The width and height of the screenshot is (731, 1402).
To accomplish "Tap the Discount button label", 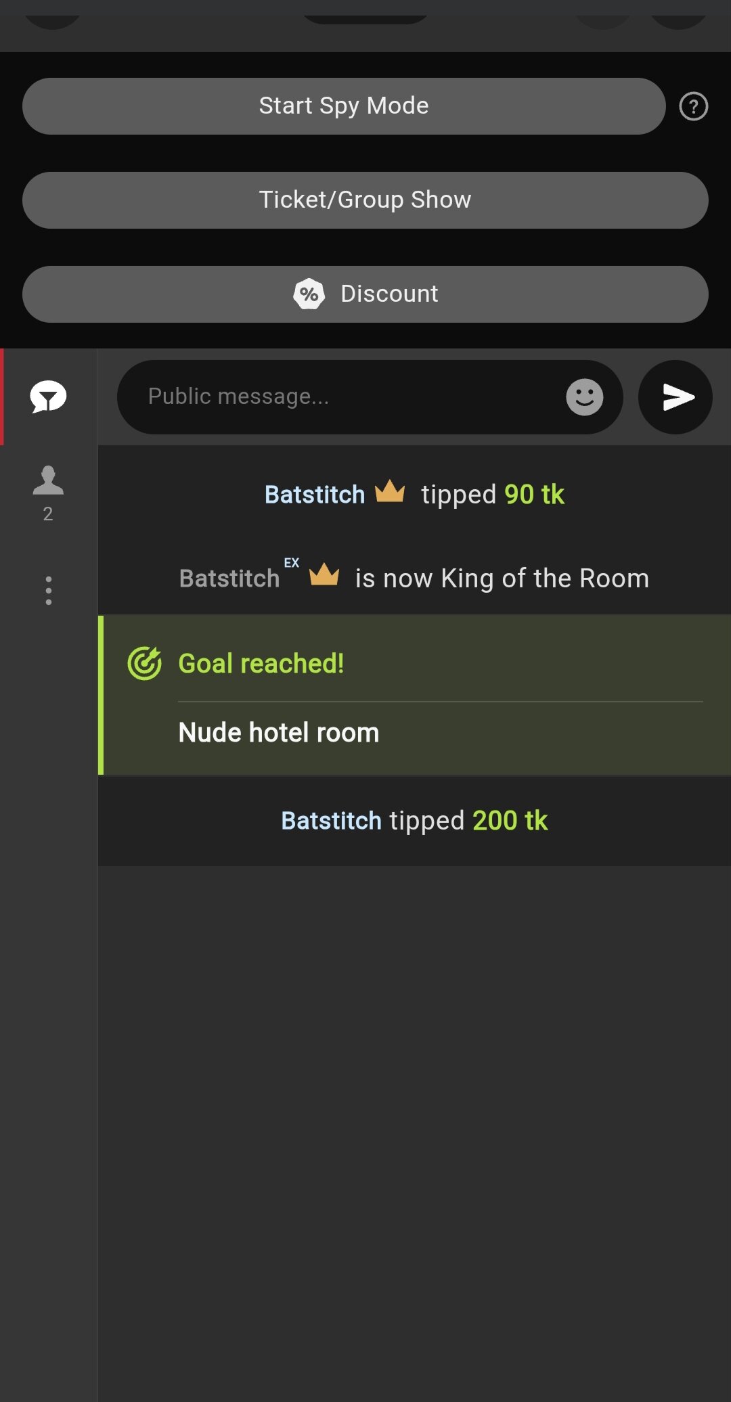I will [x=389, y=294].
